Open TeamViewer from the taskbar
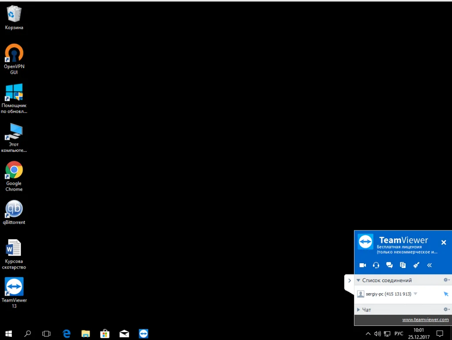 point(143,333)
